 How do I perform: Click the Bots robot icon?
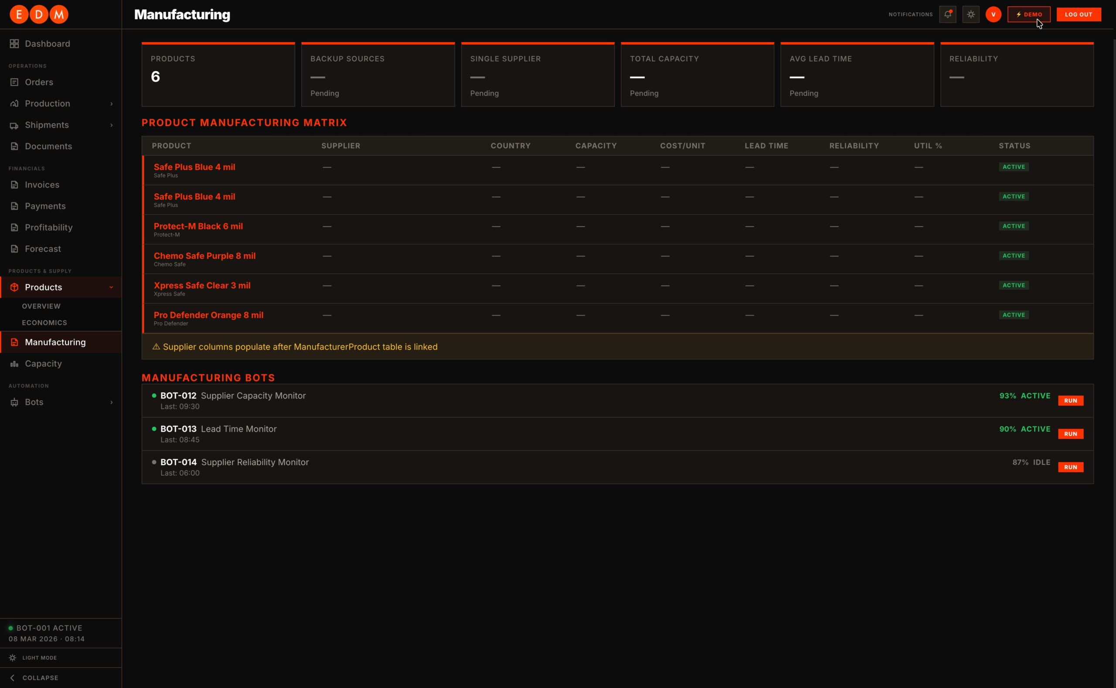coord(14,402)
